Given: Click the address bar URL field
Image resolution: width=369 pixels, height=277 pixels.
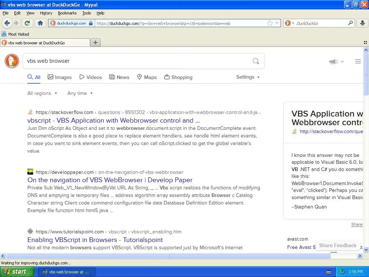Looking at the screenshot, I should coord(181,23).
